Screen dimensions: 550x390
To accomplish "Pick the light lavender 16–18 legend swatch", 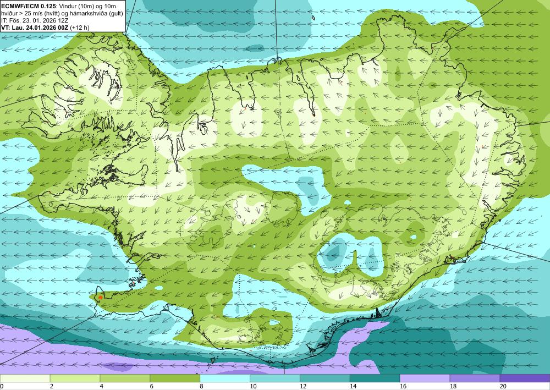I will click(425, 378).
